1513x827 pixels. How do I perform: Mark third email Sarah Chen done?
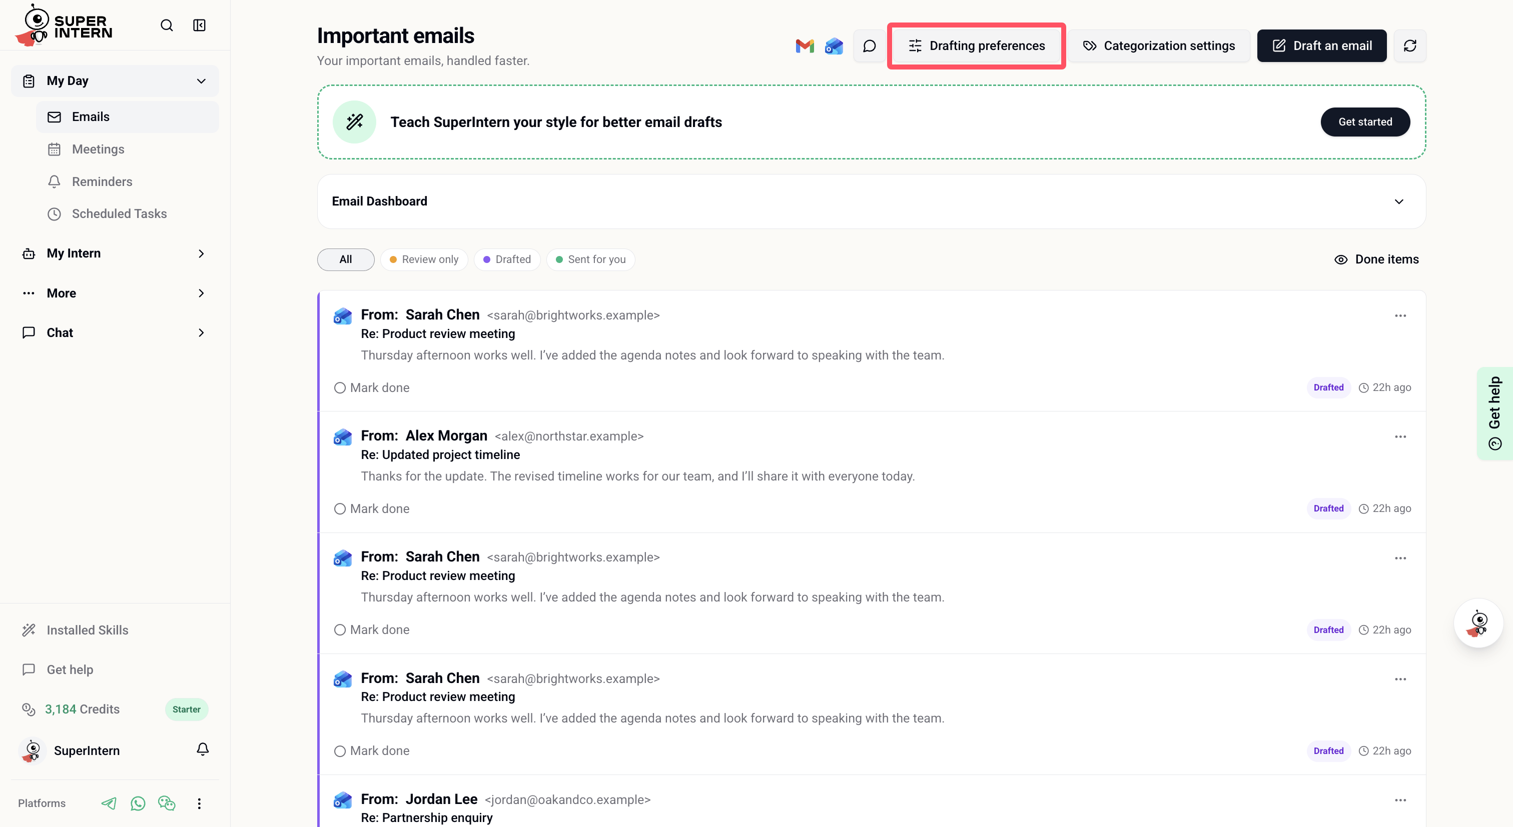pyautogui.click(x=372, y=630)
